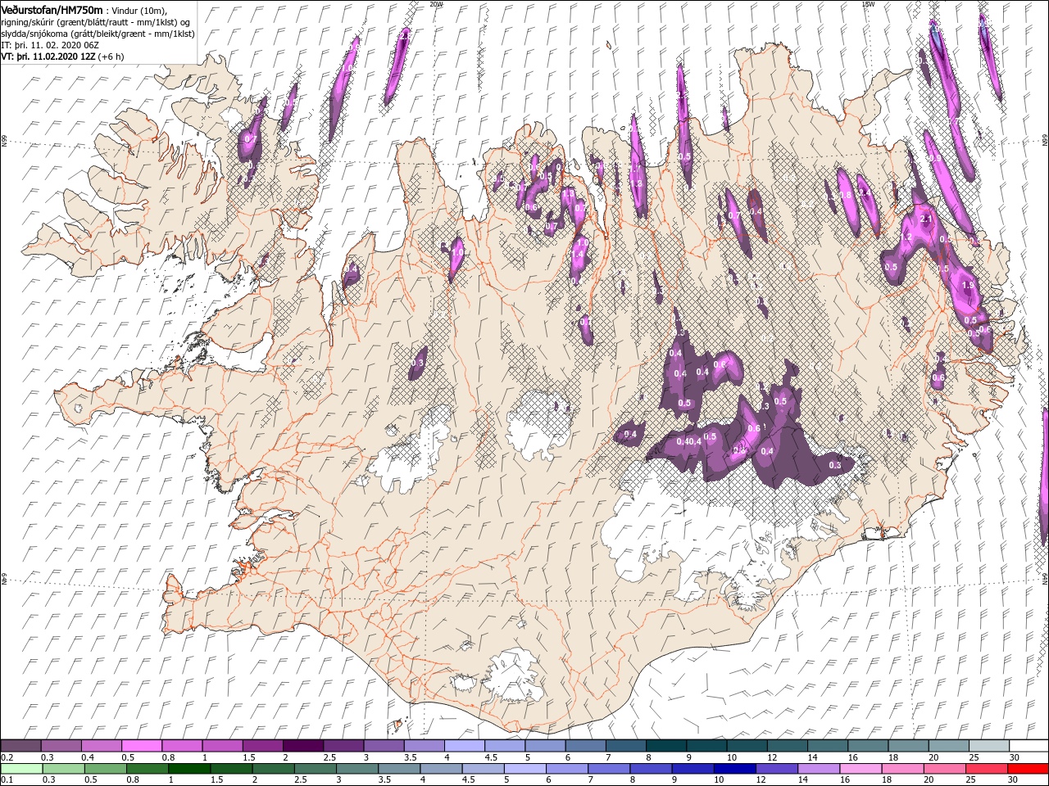Select the top-row legend swatch starting at 9

point(706,746)
